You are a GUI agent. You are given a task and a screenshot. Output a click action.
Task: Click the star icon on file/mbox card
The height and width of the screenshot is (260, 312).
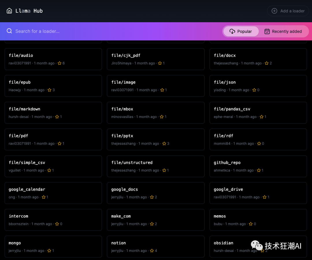tap(162, 117)
